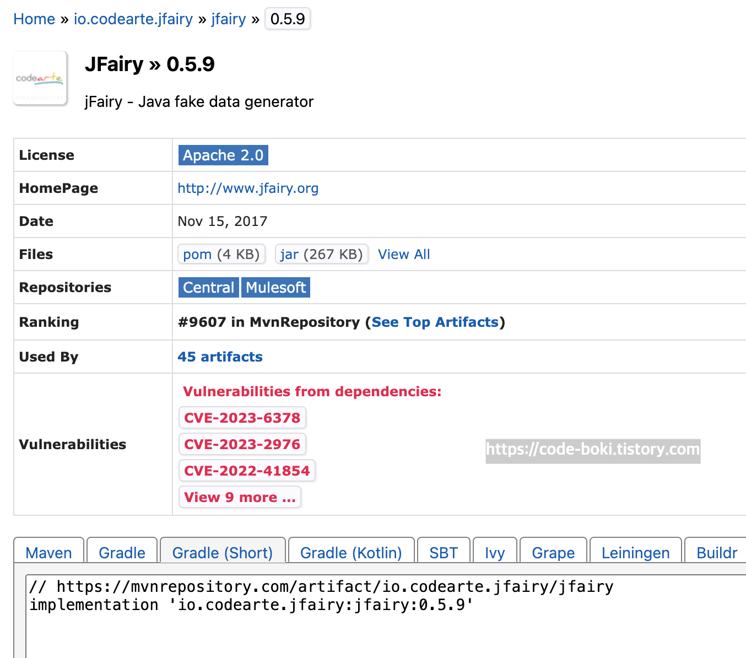
Task: Visit http://www.jfairy.org homepage link
Action: (248, 188)
